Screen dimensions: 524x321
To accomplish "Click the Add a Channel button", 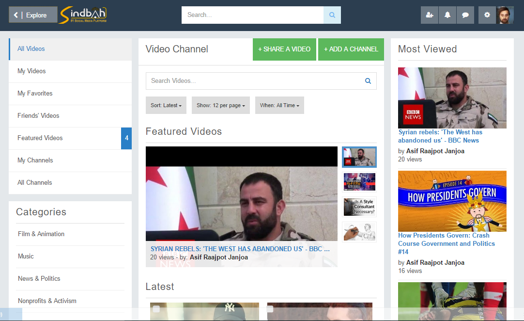I will (351, 49).
